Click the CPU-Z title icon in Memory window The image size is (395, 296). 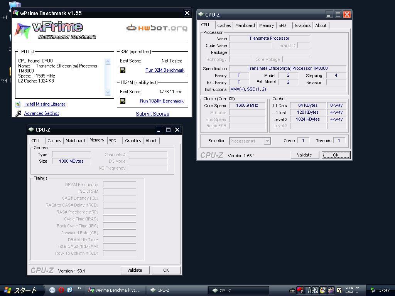coord(31,129)
